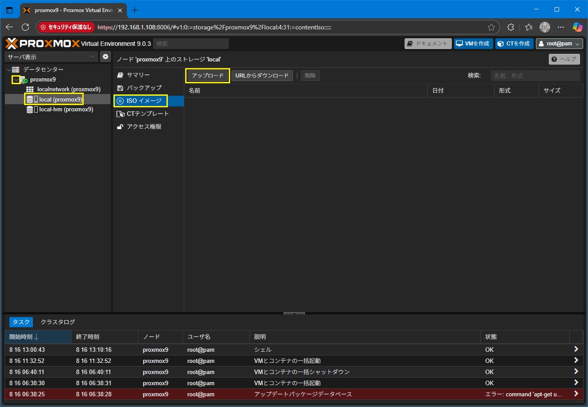The image size is (588, 407).
Task: Open browser extensions icon
Action: (511, 27)
